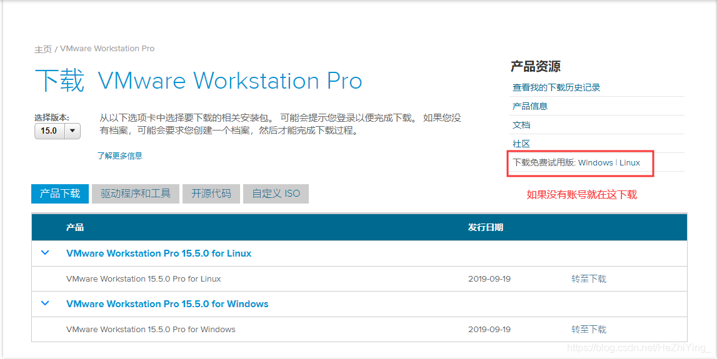Click the 产品 column header
717x359 pixels.
pyautogui.click(x=75, y=227)
